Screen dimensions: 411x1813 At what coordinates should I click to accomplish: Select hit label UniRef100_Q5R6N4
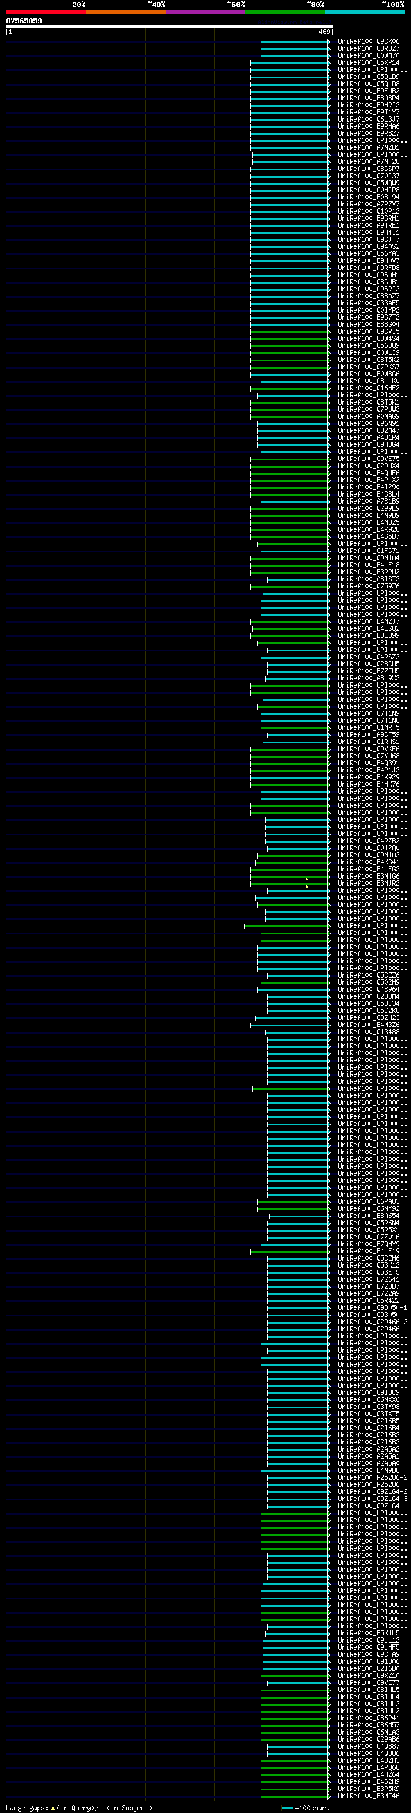[369, 1223]
